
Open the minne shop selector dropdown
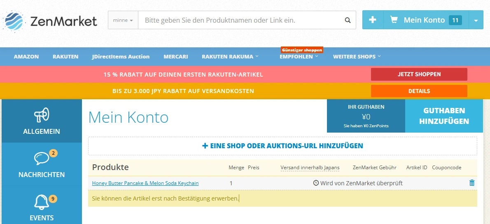point(123,20)
